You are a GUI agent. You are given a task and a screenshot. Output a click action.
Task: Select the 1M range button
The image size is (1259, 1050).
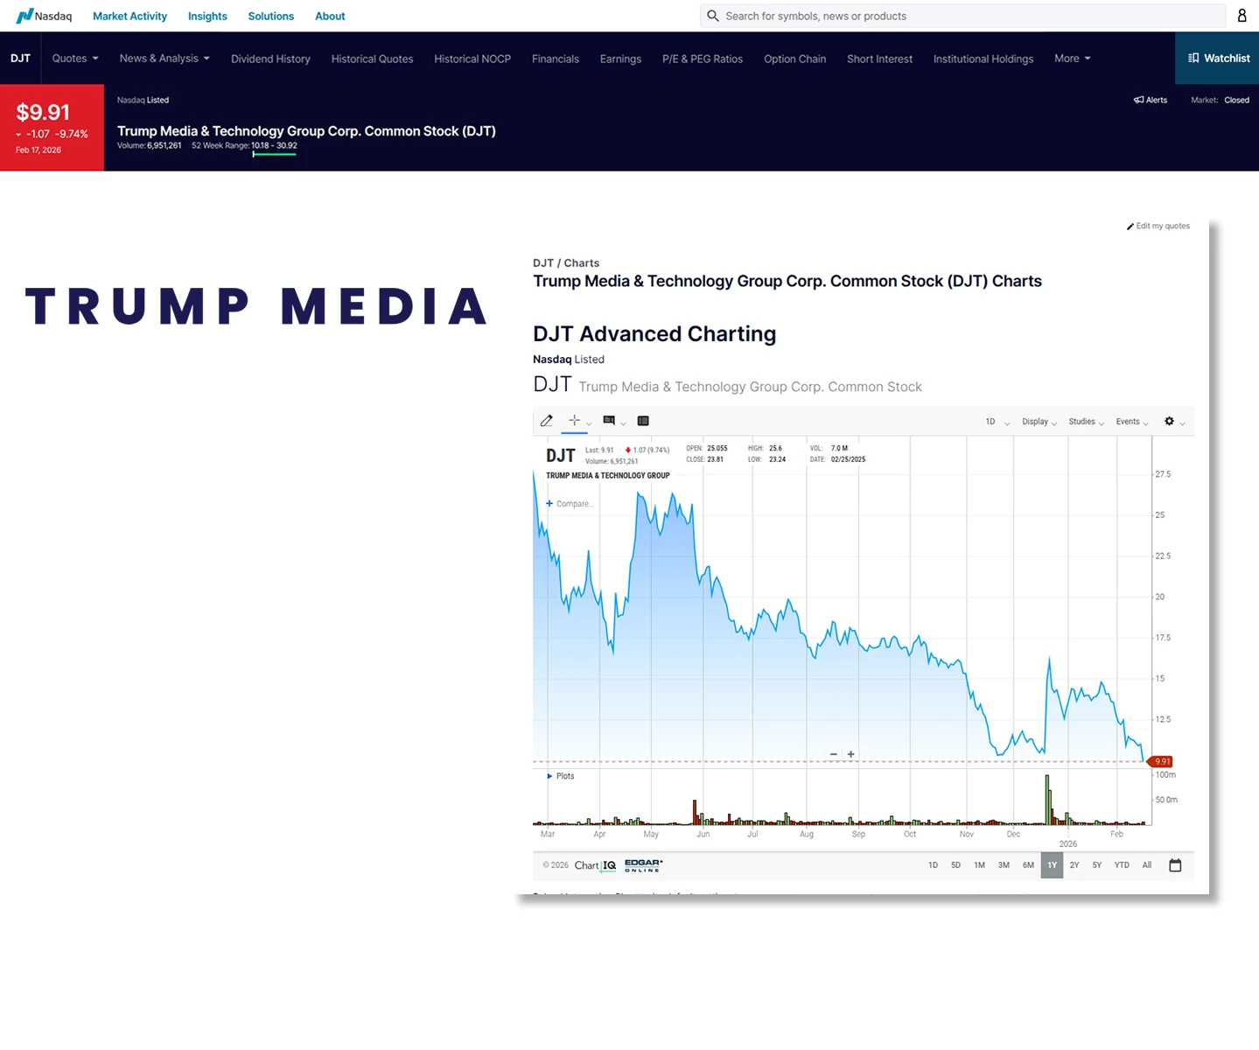pyautogui.click(x=979, y=865)
